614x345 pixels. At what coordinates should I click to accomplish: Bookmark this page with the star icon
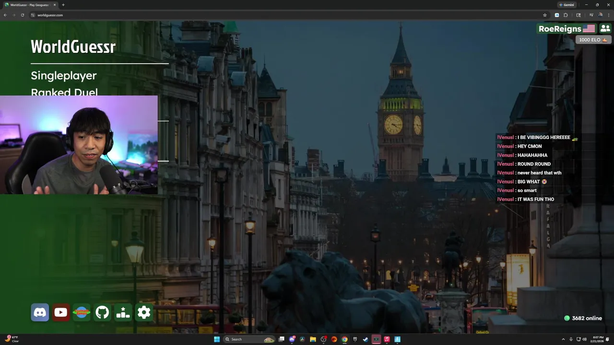545,15
